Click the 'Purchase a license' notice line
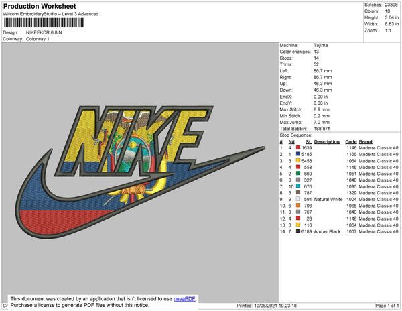 [80, 305]
